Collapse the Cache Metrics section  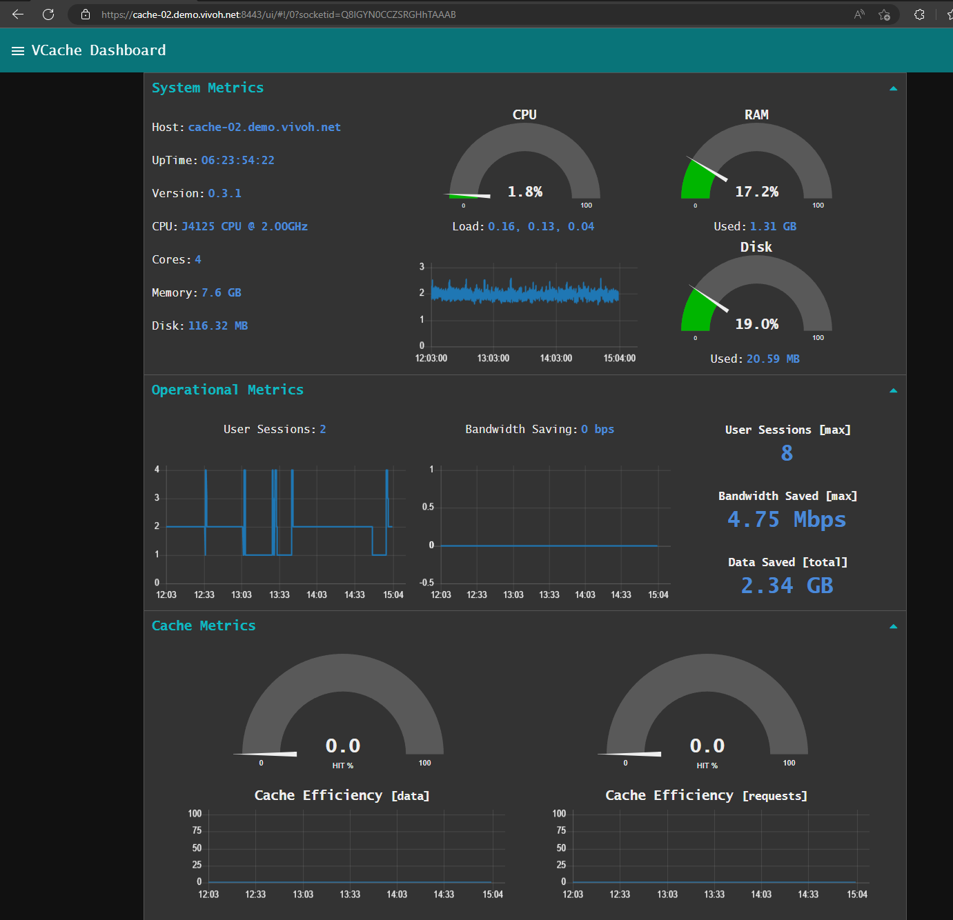click(894, 626)
